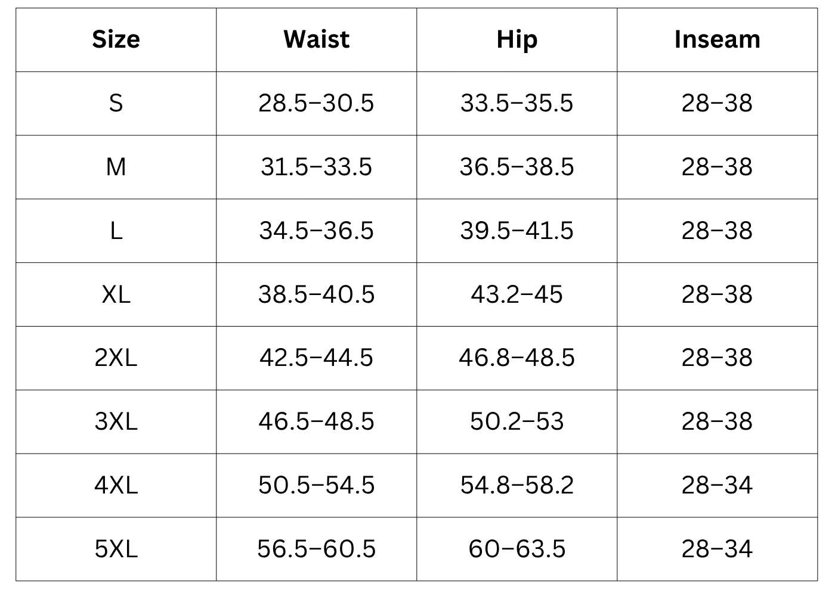Click hip value 43.2–45
The image size is (835, 596).
(x=517, y=294)
